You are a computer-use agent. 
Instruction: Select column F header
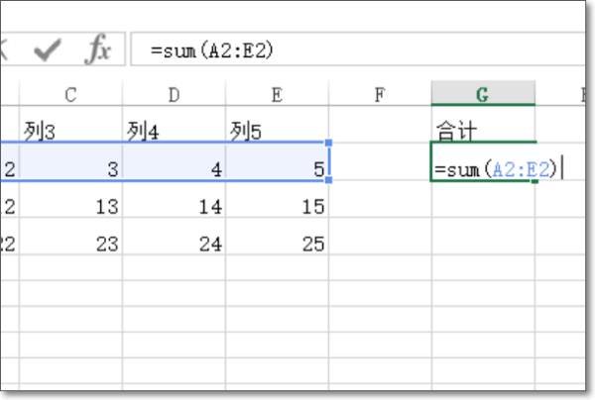(x=380, y=94)
